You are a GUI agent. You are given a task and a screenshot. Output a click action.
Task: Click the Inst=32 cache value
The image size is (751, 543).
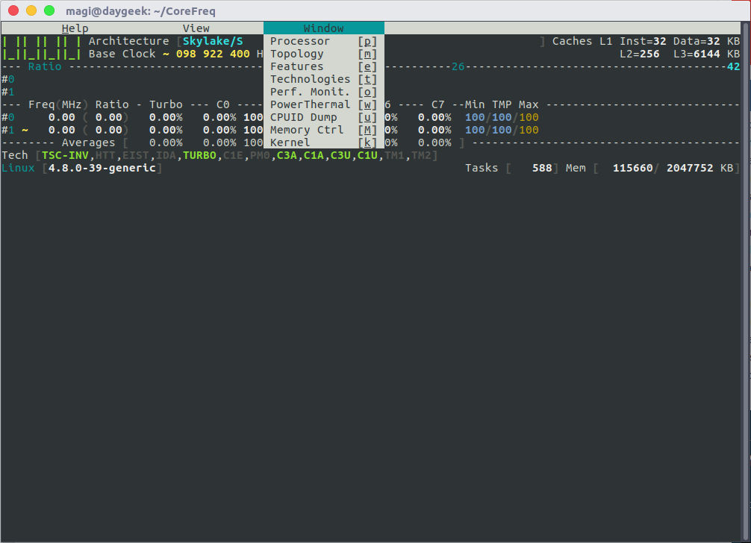click(x=643, y=41)
